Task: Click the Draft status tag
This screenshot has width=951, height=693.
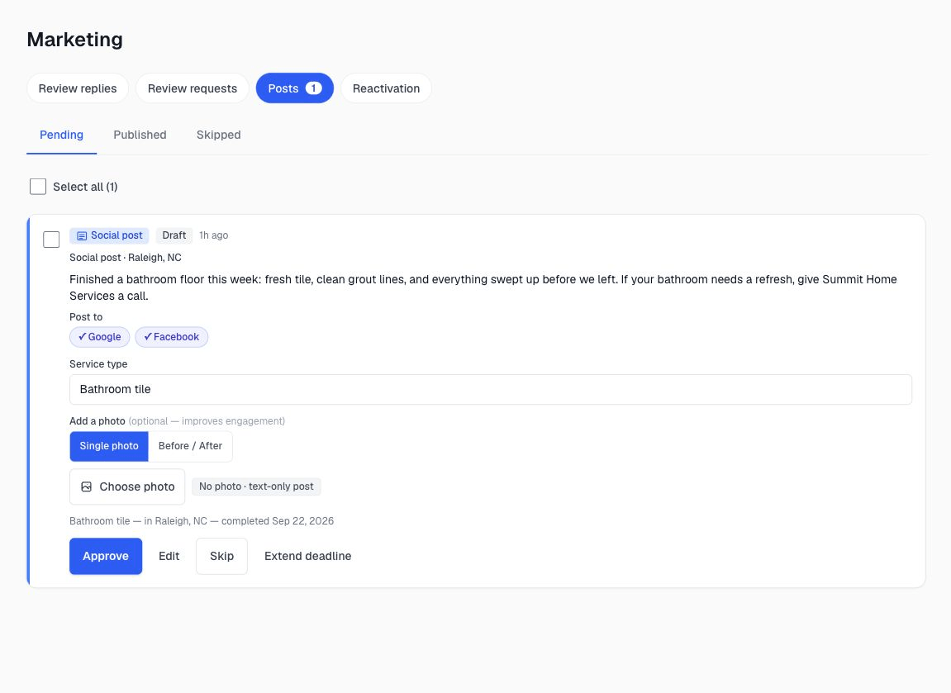Action: click(174, 236)
